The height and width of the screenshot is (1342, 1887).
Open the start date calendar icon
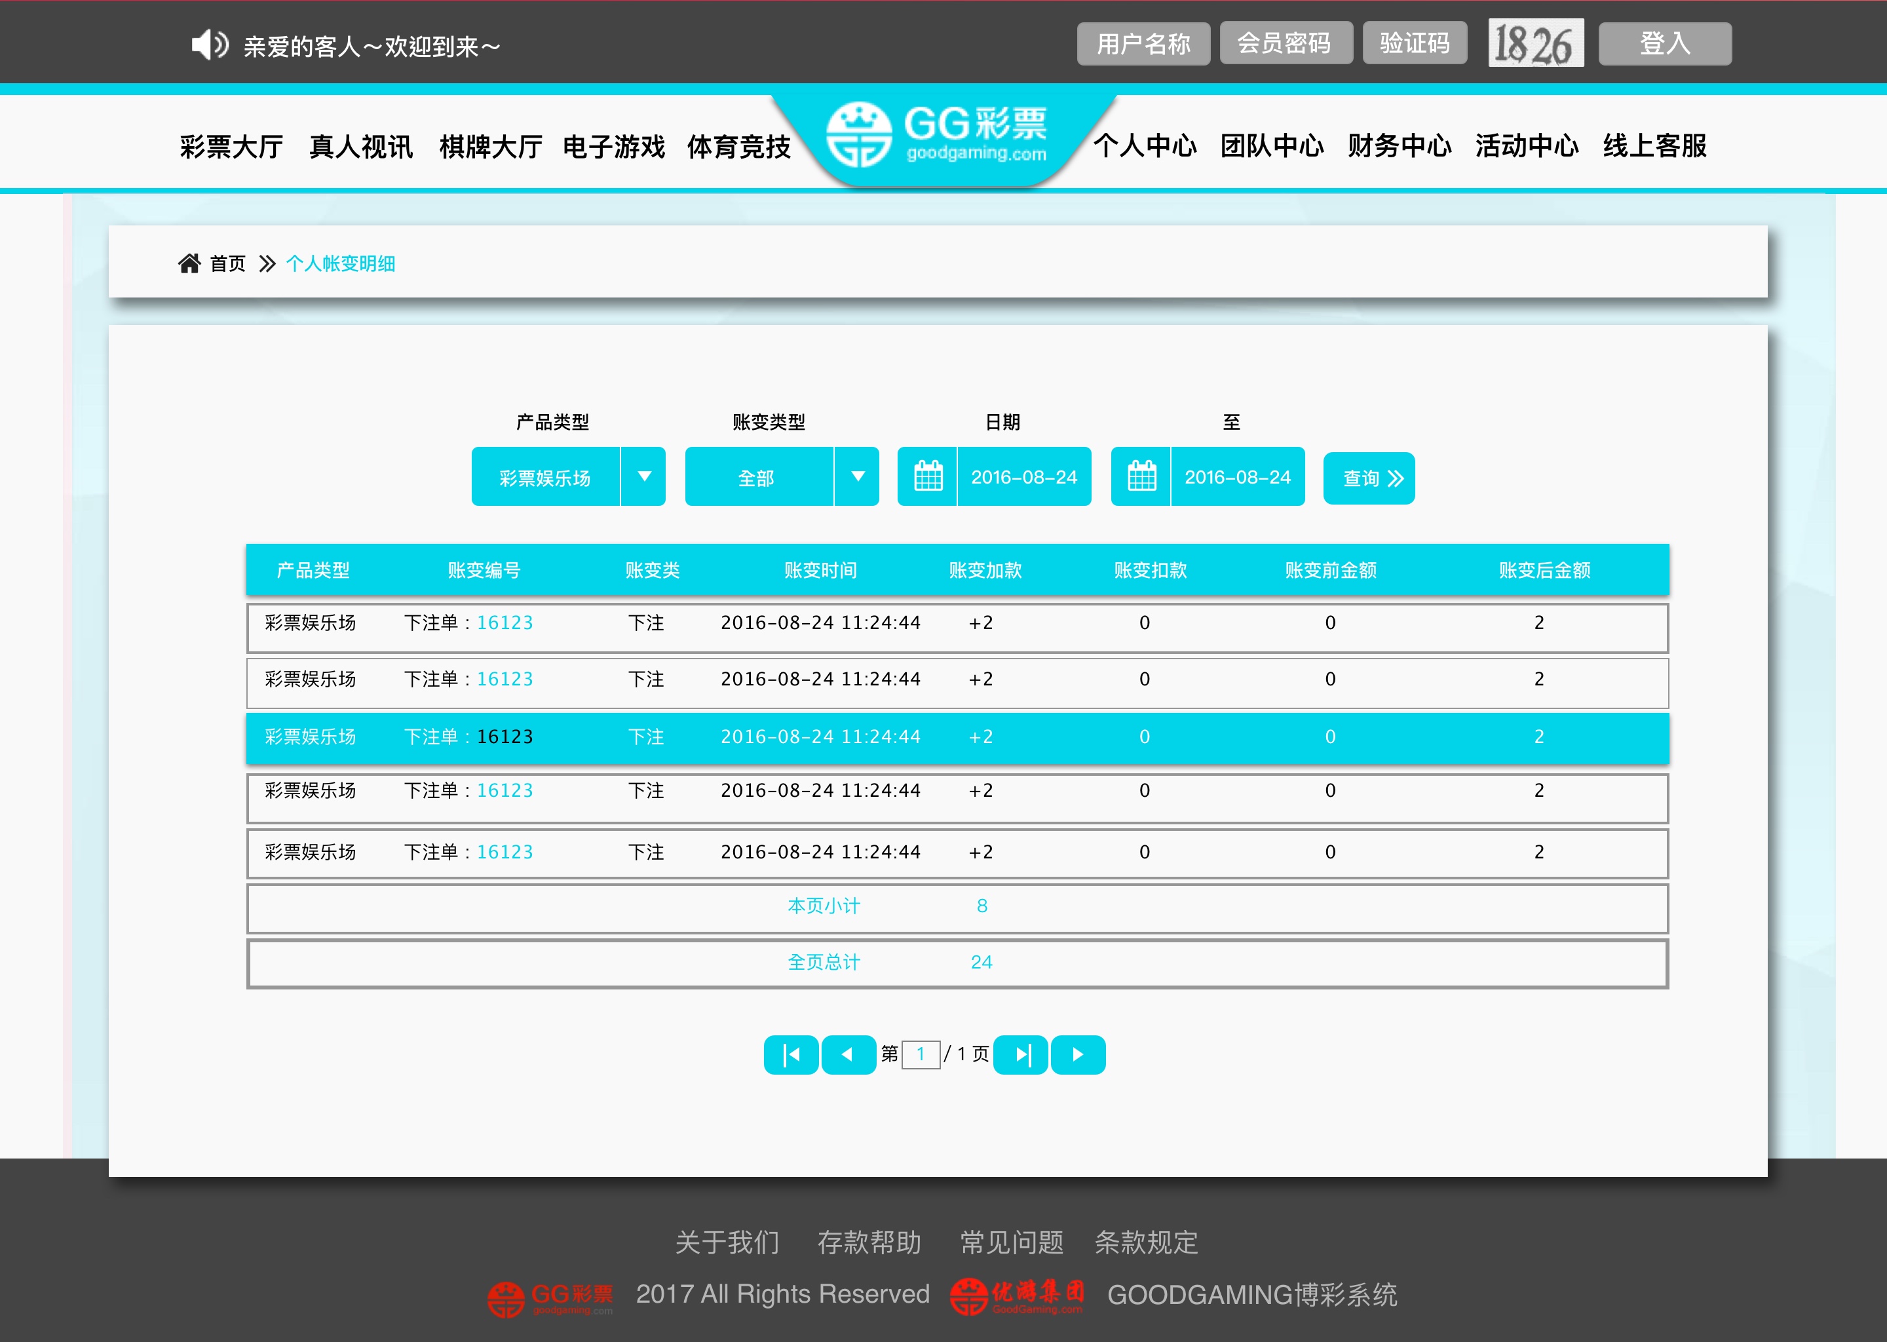tap(928, 477)
